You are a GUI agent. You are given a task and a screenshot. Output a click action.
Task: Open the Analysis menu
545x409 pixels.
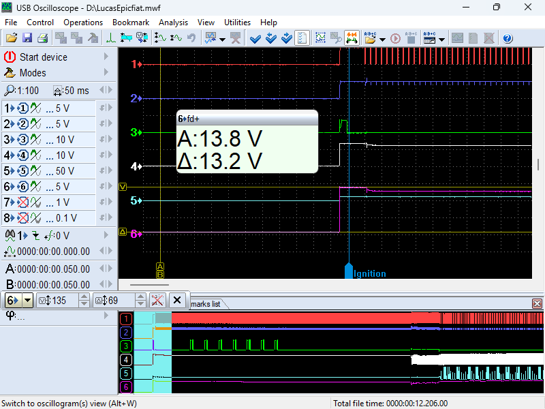[173, 22]
